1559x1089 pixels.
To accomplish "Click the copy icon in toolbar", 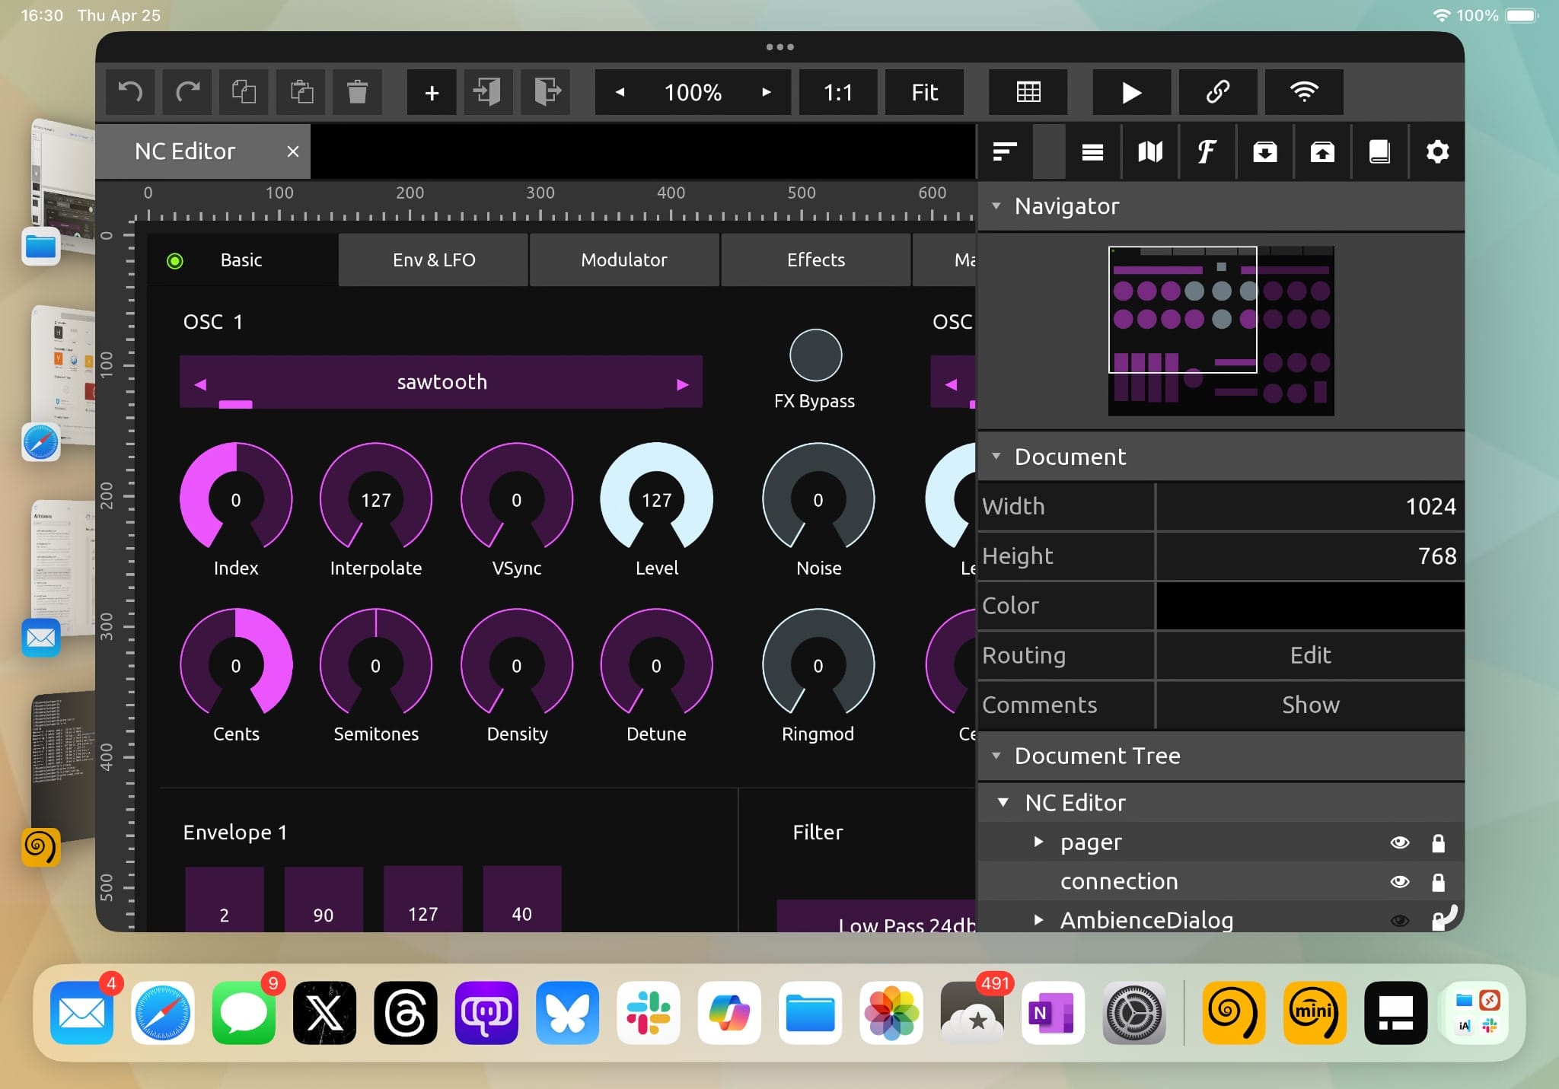I will click(x=244, y=92).
